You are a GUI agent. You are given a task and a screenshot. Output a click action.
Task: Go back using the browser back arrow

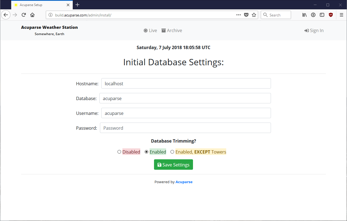[6, 15]
